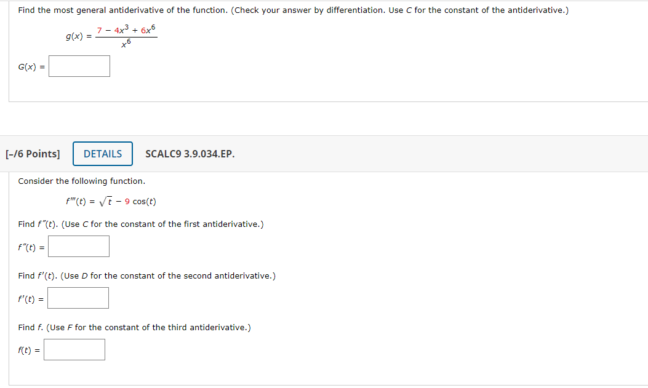
Task: Click the f''(t) answer input box
Action: pos(79,247)
